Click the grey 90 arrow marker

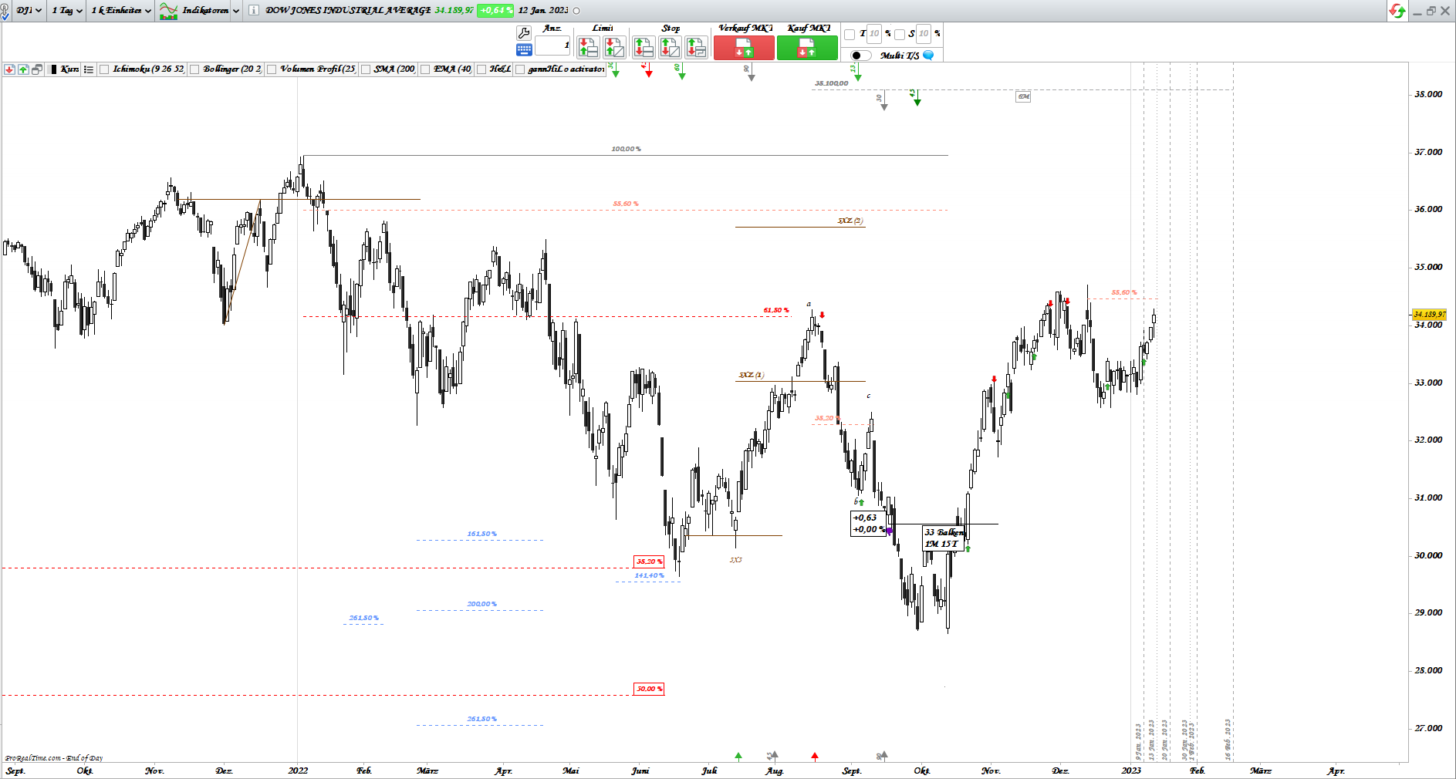tap(750, 73)
